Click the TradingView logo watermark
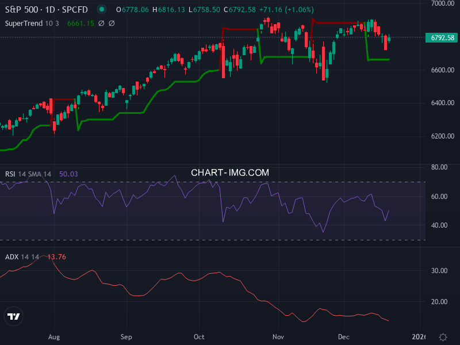 13,316
